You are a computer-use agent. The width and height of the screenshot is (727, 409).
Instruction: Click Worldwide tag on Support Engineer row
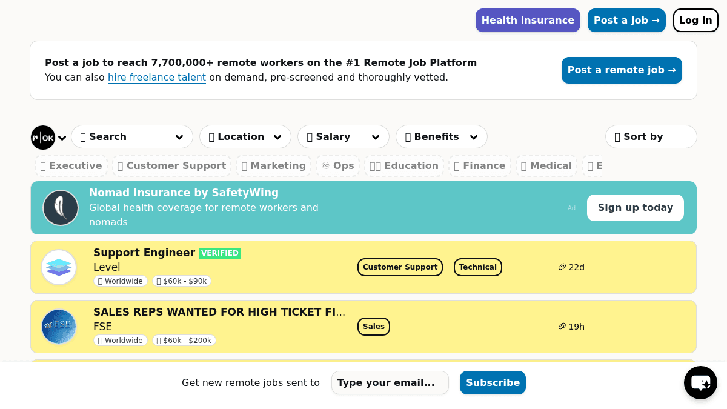coord(121,281)
